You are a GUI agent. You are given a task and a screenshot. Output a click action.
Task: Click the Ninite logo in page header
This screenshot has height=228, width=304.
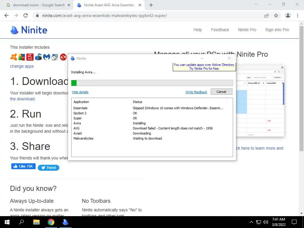click(29, 30)
